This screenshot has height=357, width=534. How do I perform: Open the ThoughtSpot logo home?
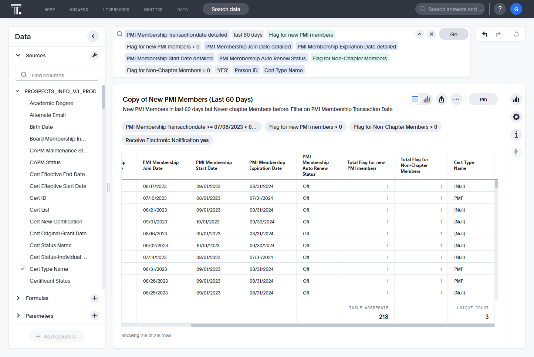(x=16, y=9)
